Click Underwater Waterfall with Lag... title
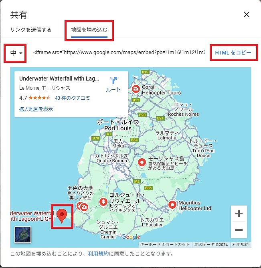This screenshot has width=261, height=268. [59, 79]
